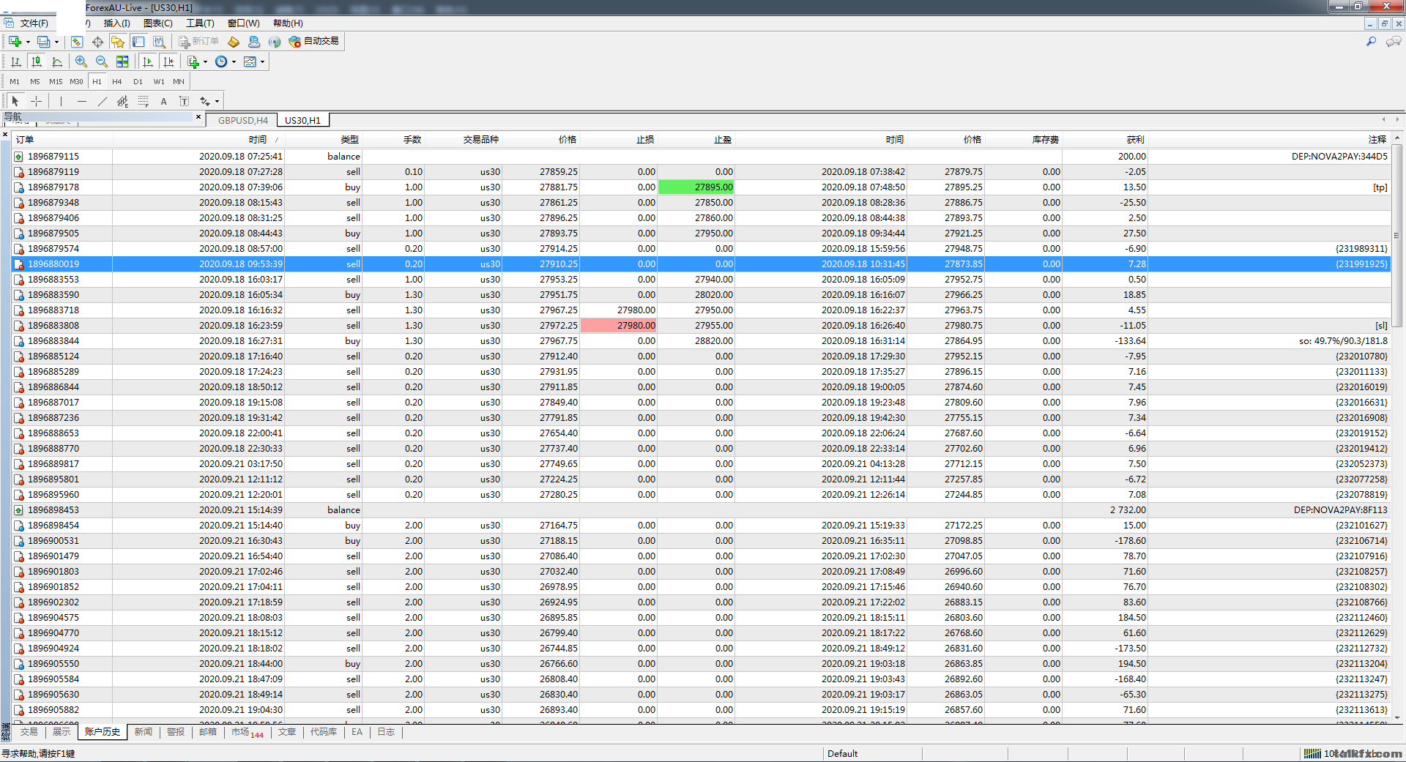1406x762 pixels.
Task: Sort by the 订单 order column header
Action: pos(63,140)
